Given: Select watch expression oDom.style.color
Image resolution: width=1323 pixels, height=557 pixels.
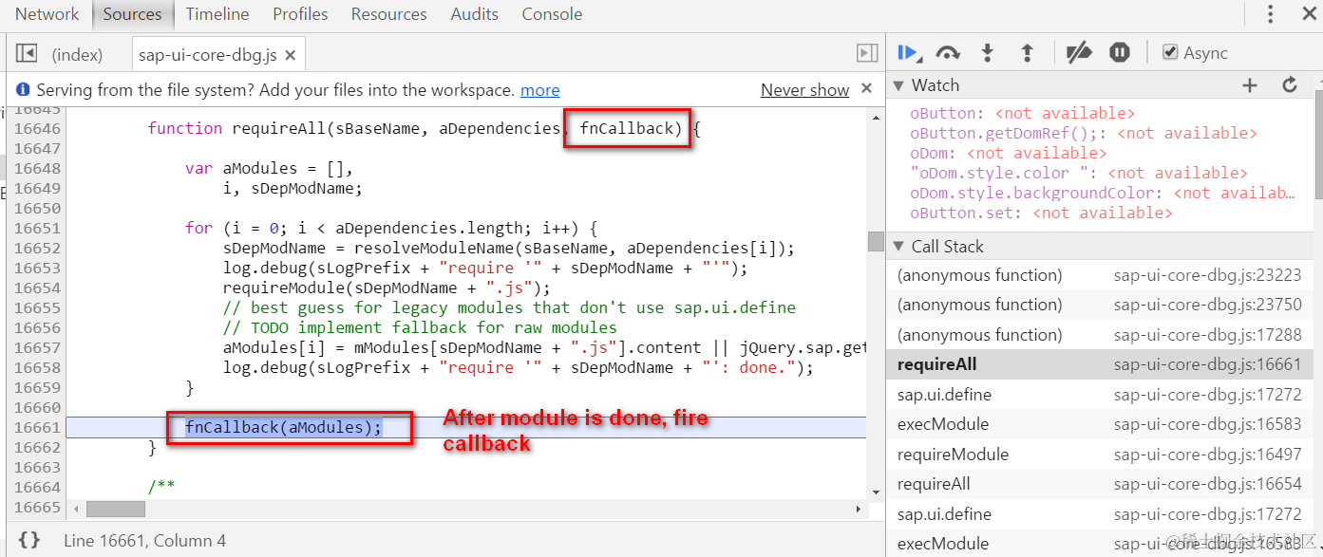Looking at the screenshot, I should point(1079,174).
